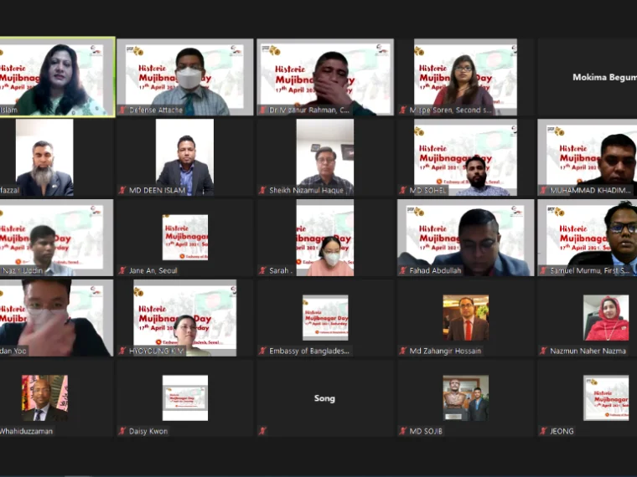
Task: Click the 'Defense Attache' name label
Action: (x=156, y=110)
